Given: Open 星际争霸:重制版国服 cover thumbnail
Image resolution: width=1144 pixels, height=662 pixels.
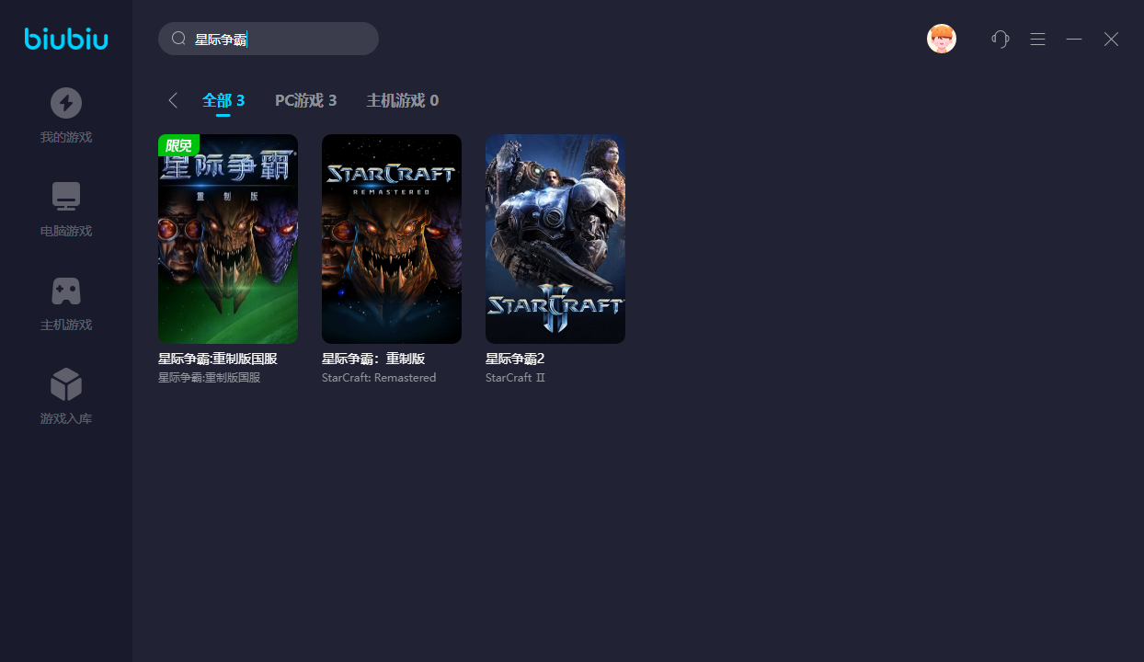Looking at the screenshot, I should tap(228, 239).
